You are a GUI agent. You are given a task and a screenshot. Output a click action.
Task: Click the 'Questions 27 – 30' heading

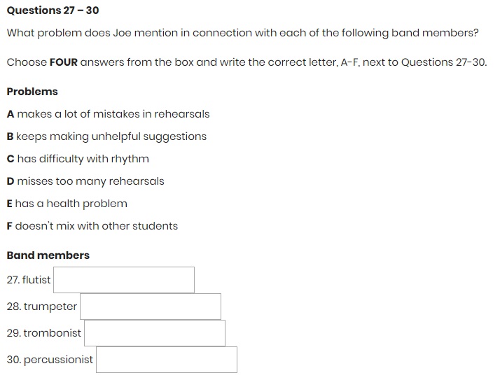point(53,10)
